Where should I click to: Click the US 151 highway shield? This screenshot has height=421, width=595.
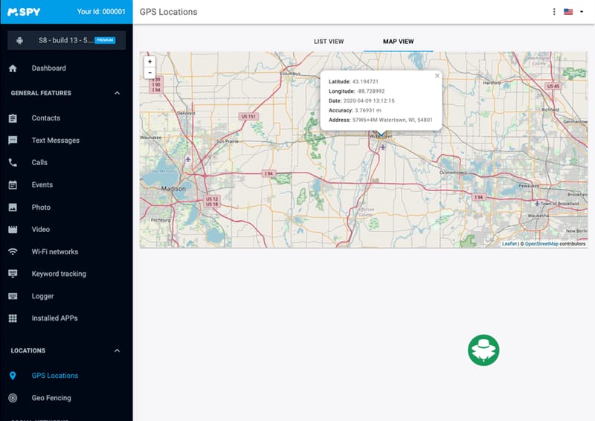pyautogui.click(x=248, y=116)
